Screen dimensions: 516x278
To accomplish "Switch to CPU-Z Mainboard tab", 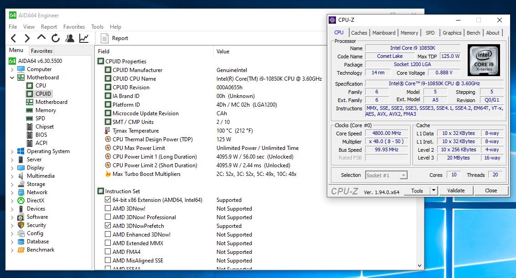I will [x=384, y=33].
